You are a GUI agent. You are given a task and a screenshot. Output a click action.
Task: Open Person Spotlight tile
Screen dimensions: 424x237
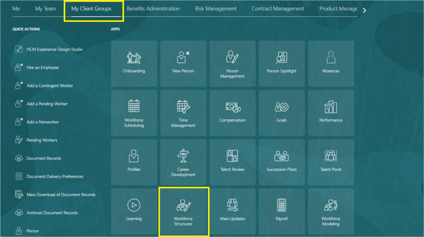click(282, 63)
